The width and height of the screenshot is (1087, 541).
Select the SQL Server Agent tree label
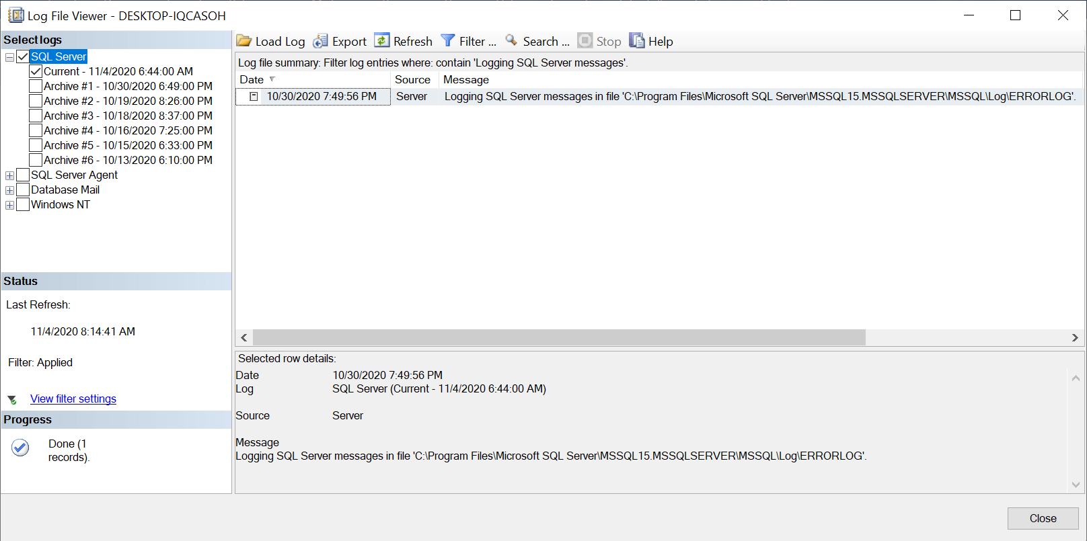click(x=74, y=175)
